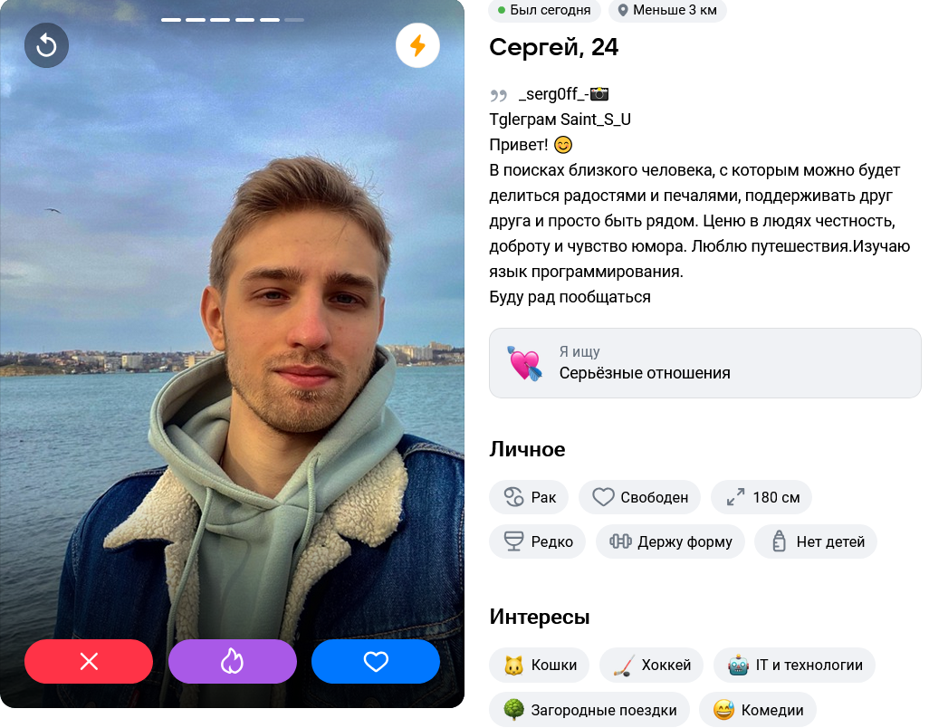The width and height of the screenshot is (929, 728).
Task: Open the Кошки interest chip
Action: coord(539,666)
